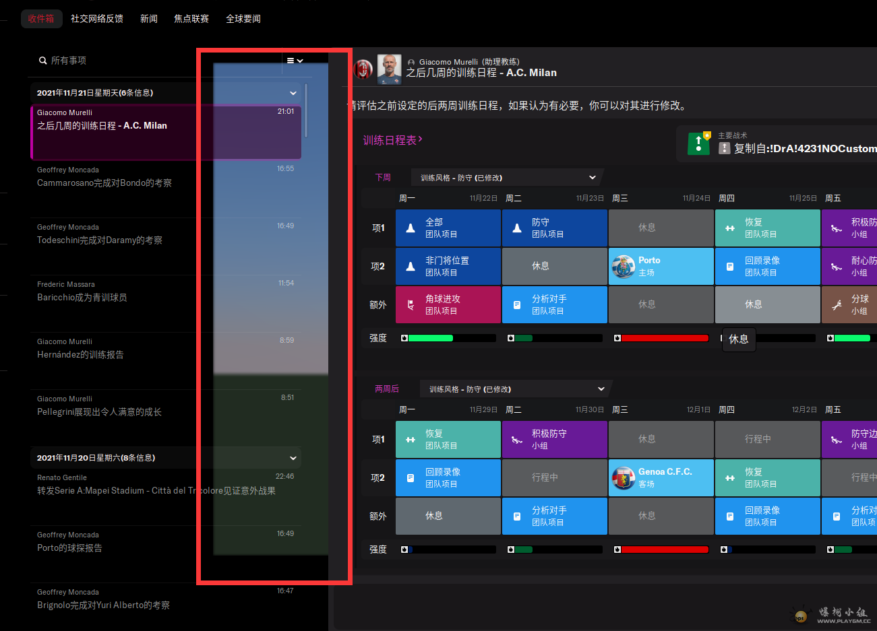Open message Baricchio成为青训球员

coord(166,303)
